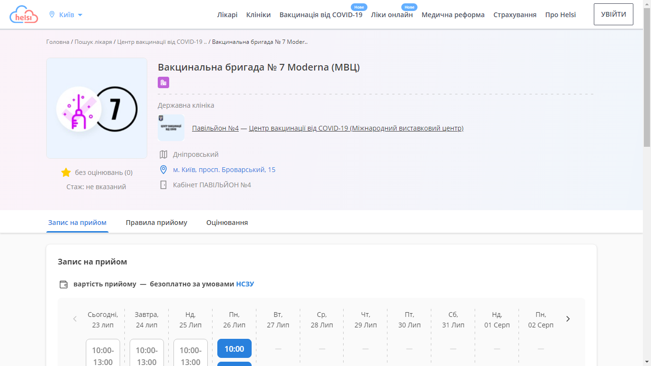Click the 'Стаж: не вказаний' text
The height and width of the screenshot is (366, 651).
pos(96,187)
